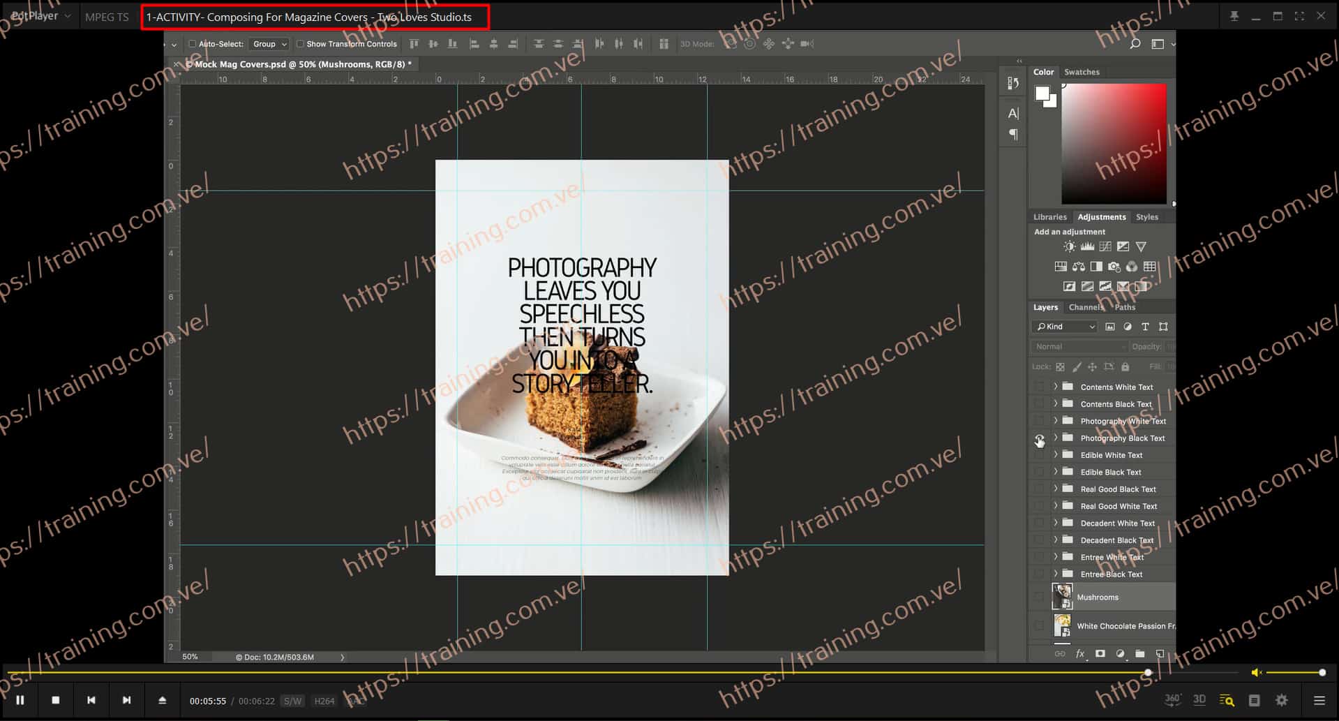Viewport: 1339px width, 721px height.
Task: Toggle visibility of Photography Black Text group
Action: click(1039, 438)
